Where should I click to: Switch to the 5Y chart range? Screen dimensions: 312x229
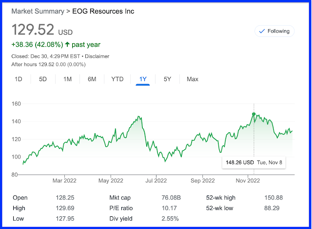tap(167, 79)
